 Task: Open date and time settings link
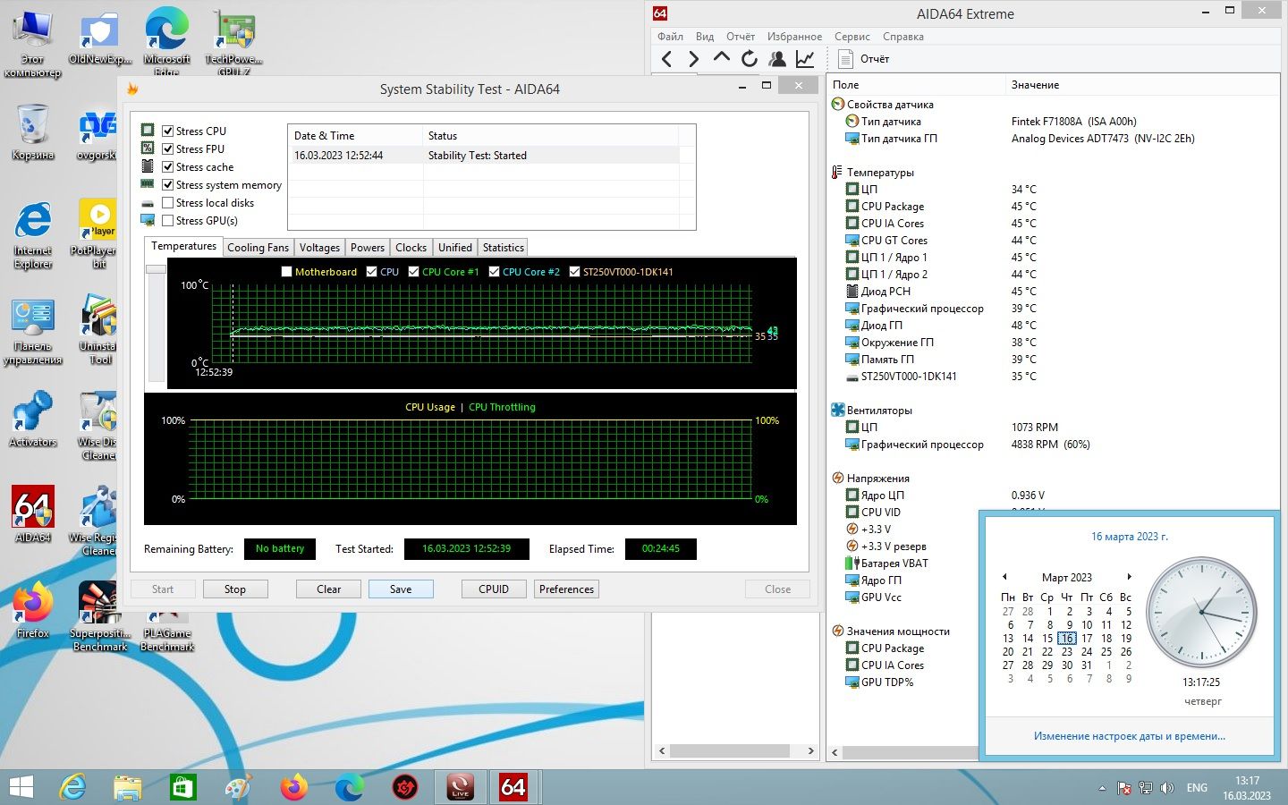1130,736
